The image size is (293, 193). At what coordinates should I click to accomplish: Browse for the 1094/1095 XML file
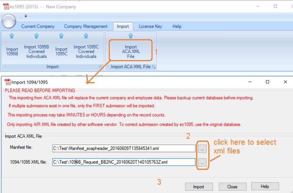click(203, 162)
